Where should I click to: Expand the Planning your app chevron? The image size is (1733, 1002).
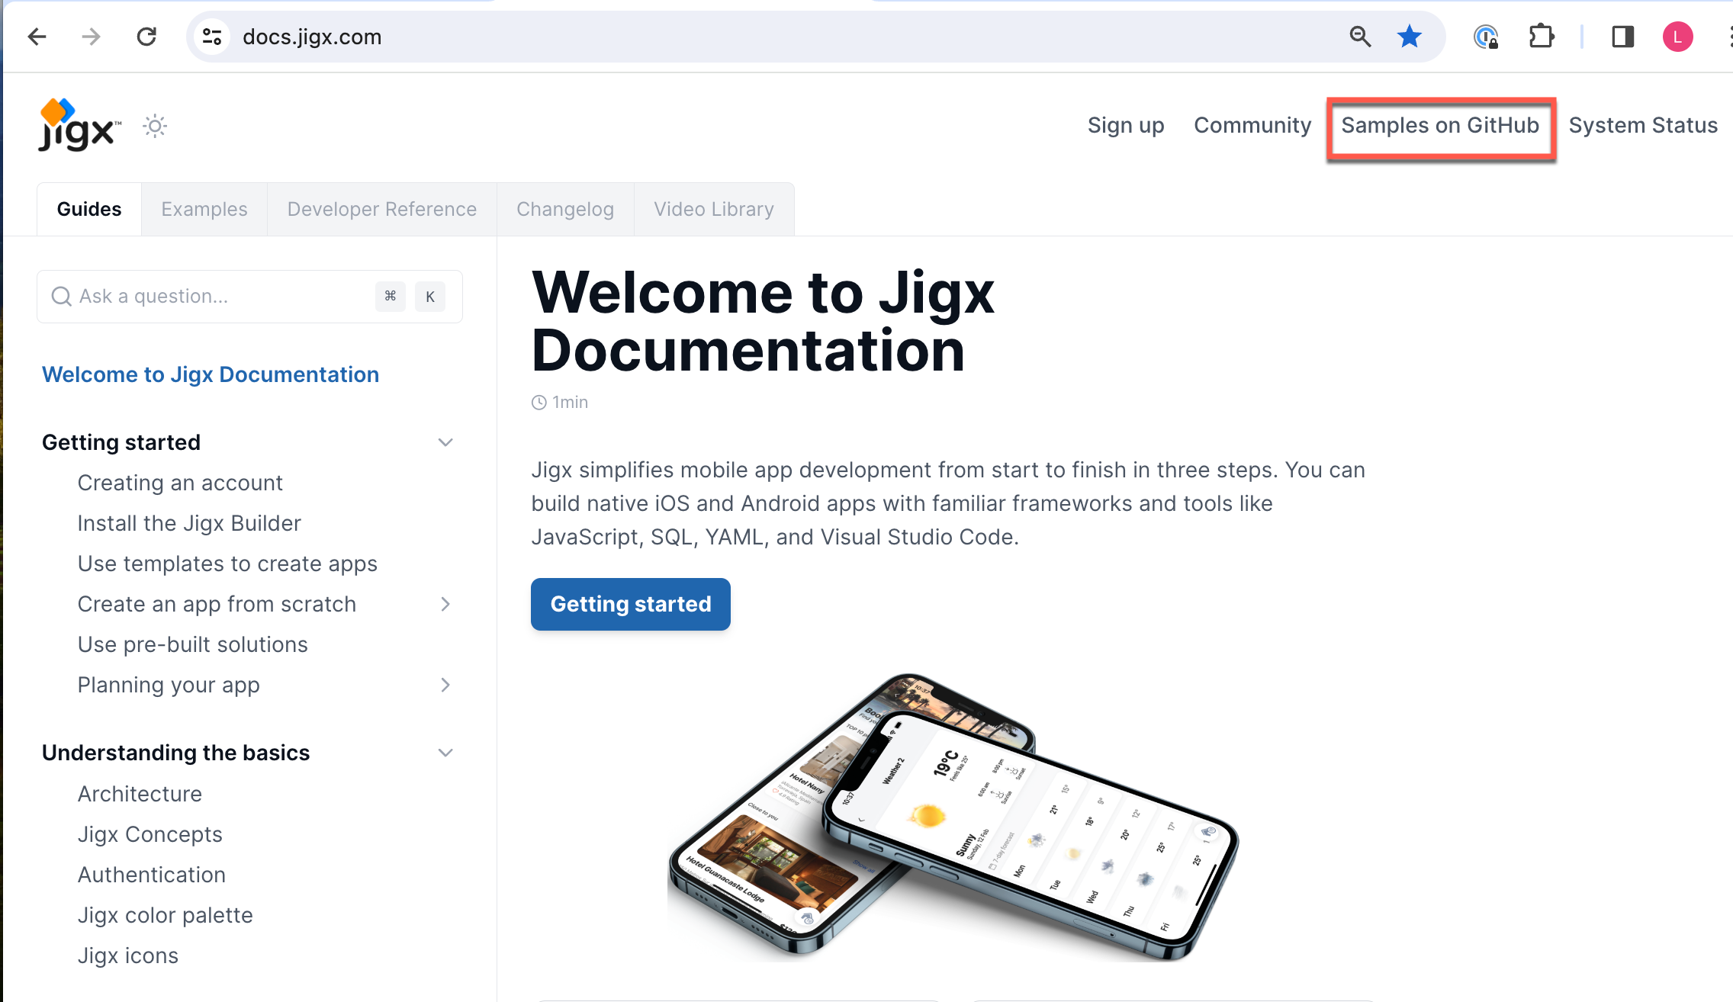tap(445, 685)
